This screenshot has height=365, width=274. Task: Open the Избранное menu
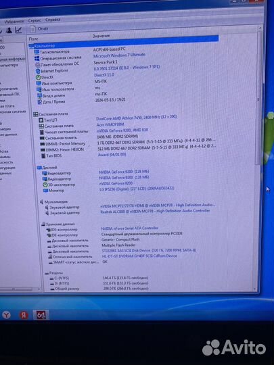coord(14,21)
